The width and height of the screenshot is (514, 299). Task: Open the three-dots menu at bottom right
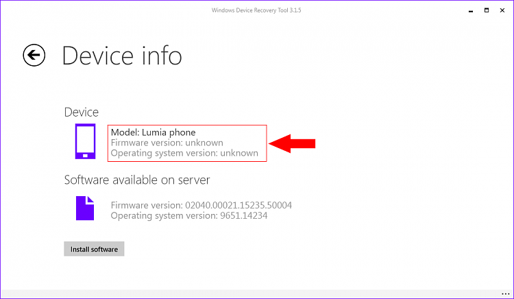pos(505,294)
